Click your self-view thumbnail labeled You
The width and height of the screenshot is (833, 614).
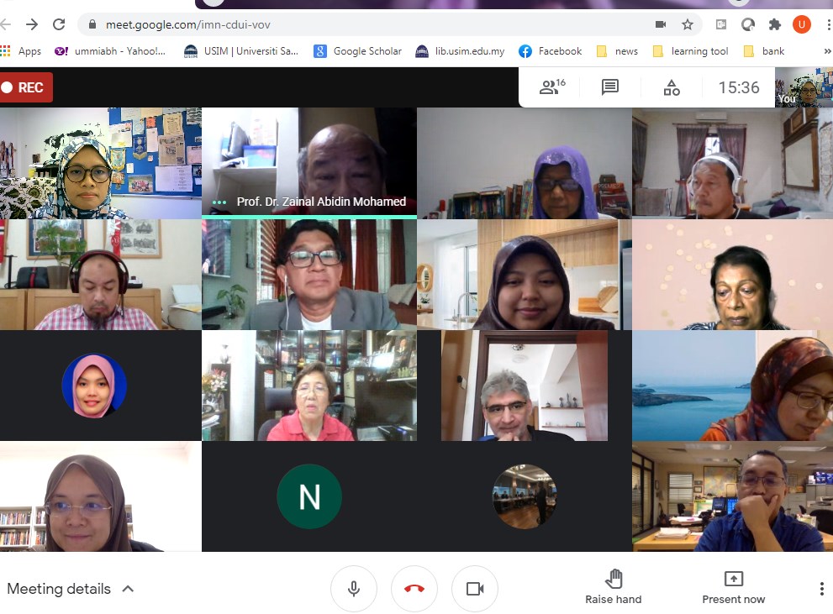tap(804, 87)
